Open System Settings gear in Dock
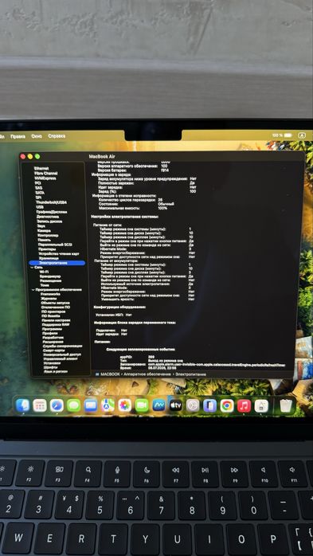313x556 pixels. point(193,405)
